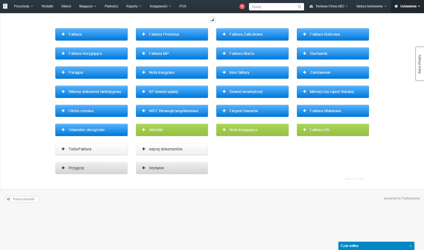Viewport: 424px width, 250px height.
Task: Open the faktury.testowanie account dropdown
Action: (x=371, y=6)
